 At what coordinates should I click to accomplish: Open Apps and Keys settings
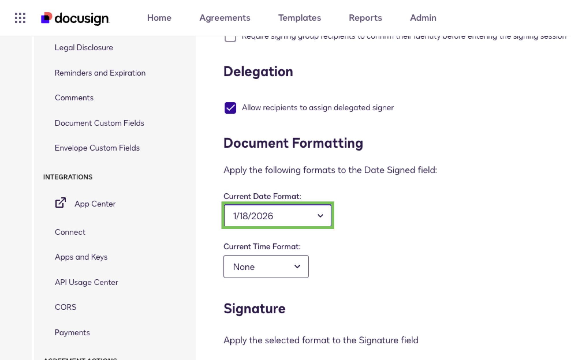point(81,257)
